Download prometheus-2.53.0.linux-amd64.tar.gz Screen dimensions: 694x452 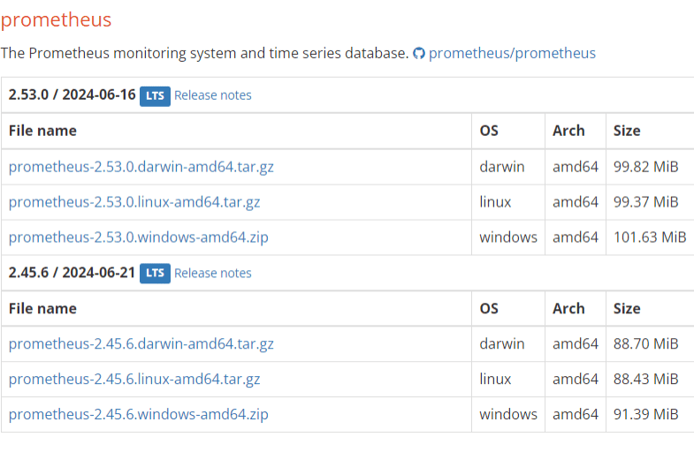click(x=134, y=202)
